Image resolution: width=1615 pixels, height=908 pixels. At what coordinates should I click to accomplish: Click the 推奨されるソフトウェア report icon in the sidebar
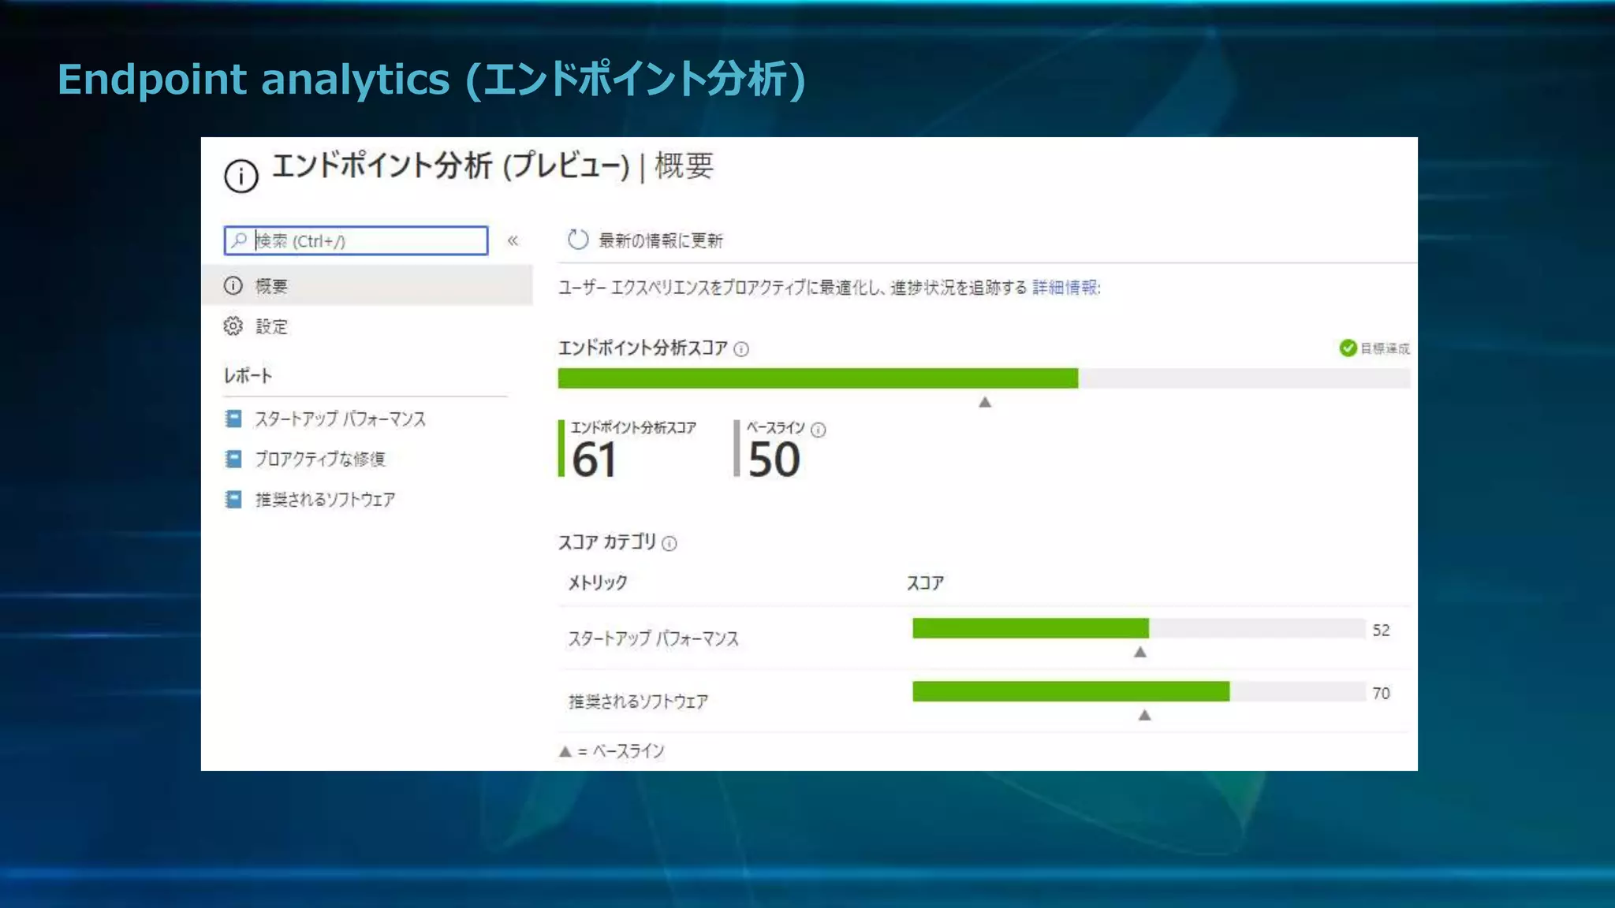coord(233,499)
